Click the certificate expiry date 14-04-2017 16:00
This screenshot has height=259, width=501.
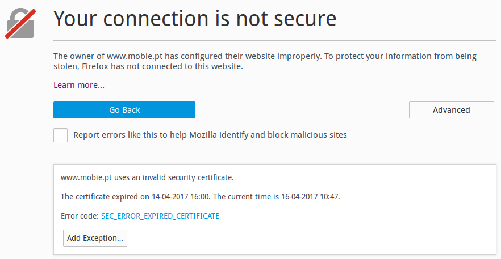(181, 197)
